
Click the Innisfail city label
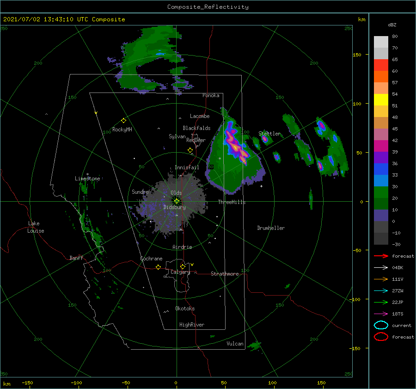click(x=187, y=167)
